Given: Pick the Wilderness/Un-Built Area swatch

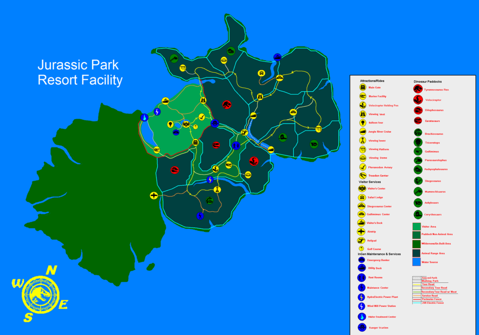Looking at the screenshot, I should click(417, 244).
